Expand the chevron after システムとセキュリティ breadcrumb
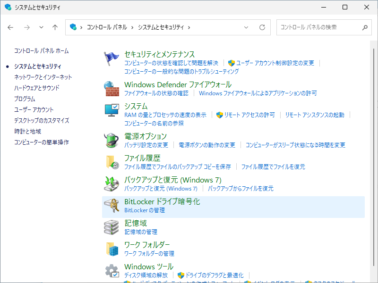The height and width of the screenshot is (283, 378). 189,27
